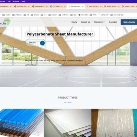Open the Contact page link
The image size is (137, 137).
tap(113, 22)
